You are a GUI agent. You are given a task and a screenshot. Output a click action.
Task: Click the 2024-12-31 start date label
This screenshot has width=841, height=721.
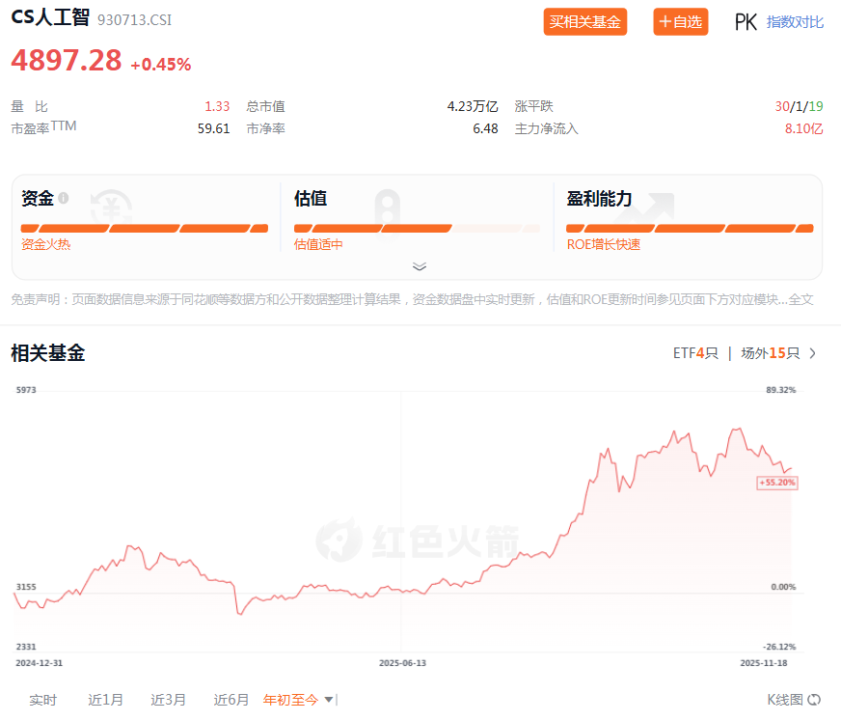[40, 663]
